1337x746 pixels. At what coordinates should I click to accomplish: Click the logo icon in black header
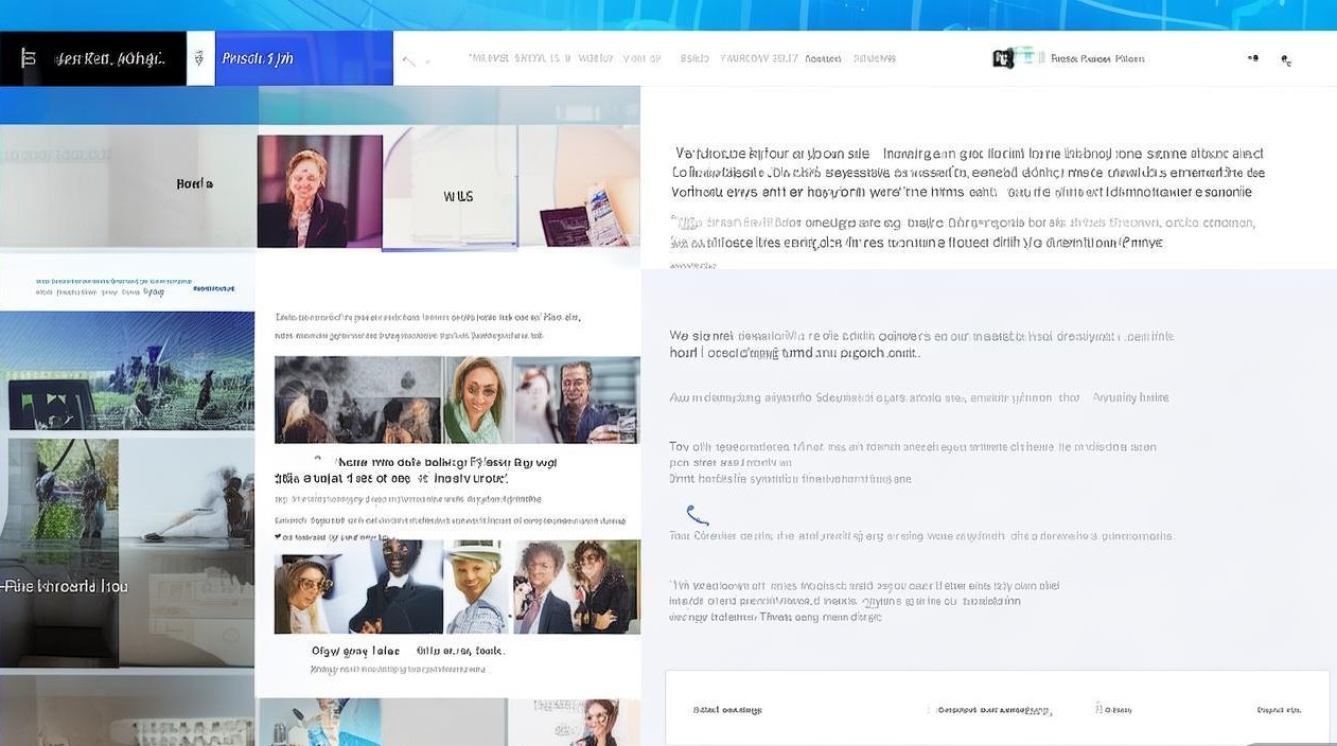click(x=28, y=59)
